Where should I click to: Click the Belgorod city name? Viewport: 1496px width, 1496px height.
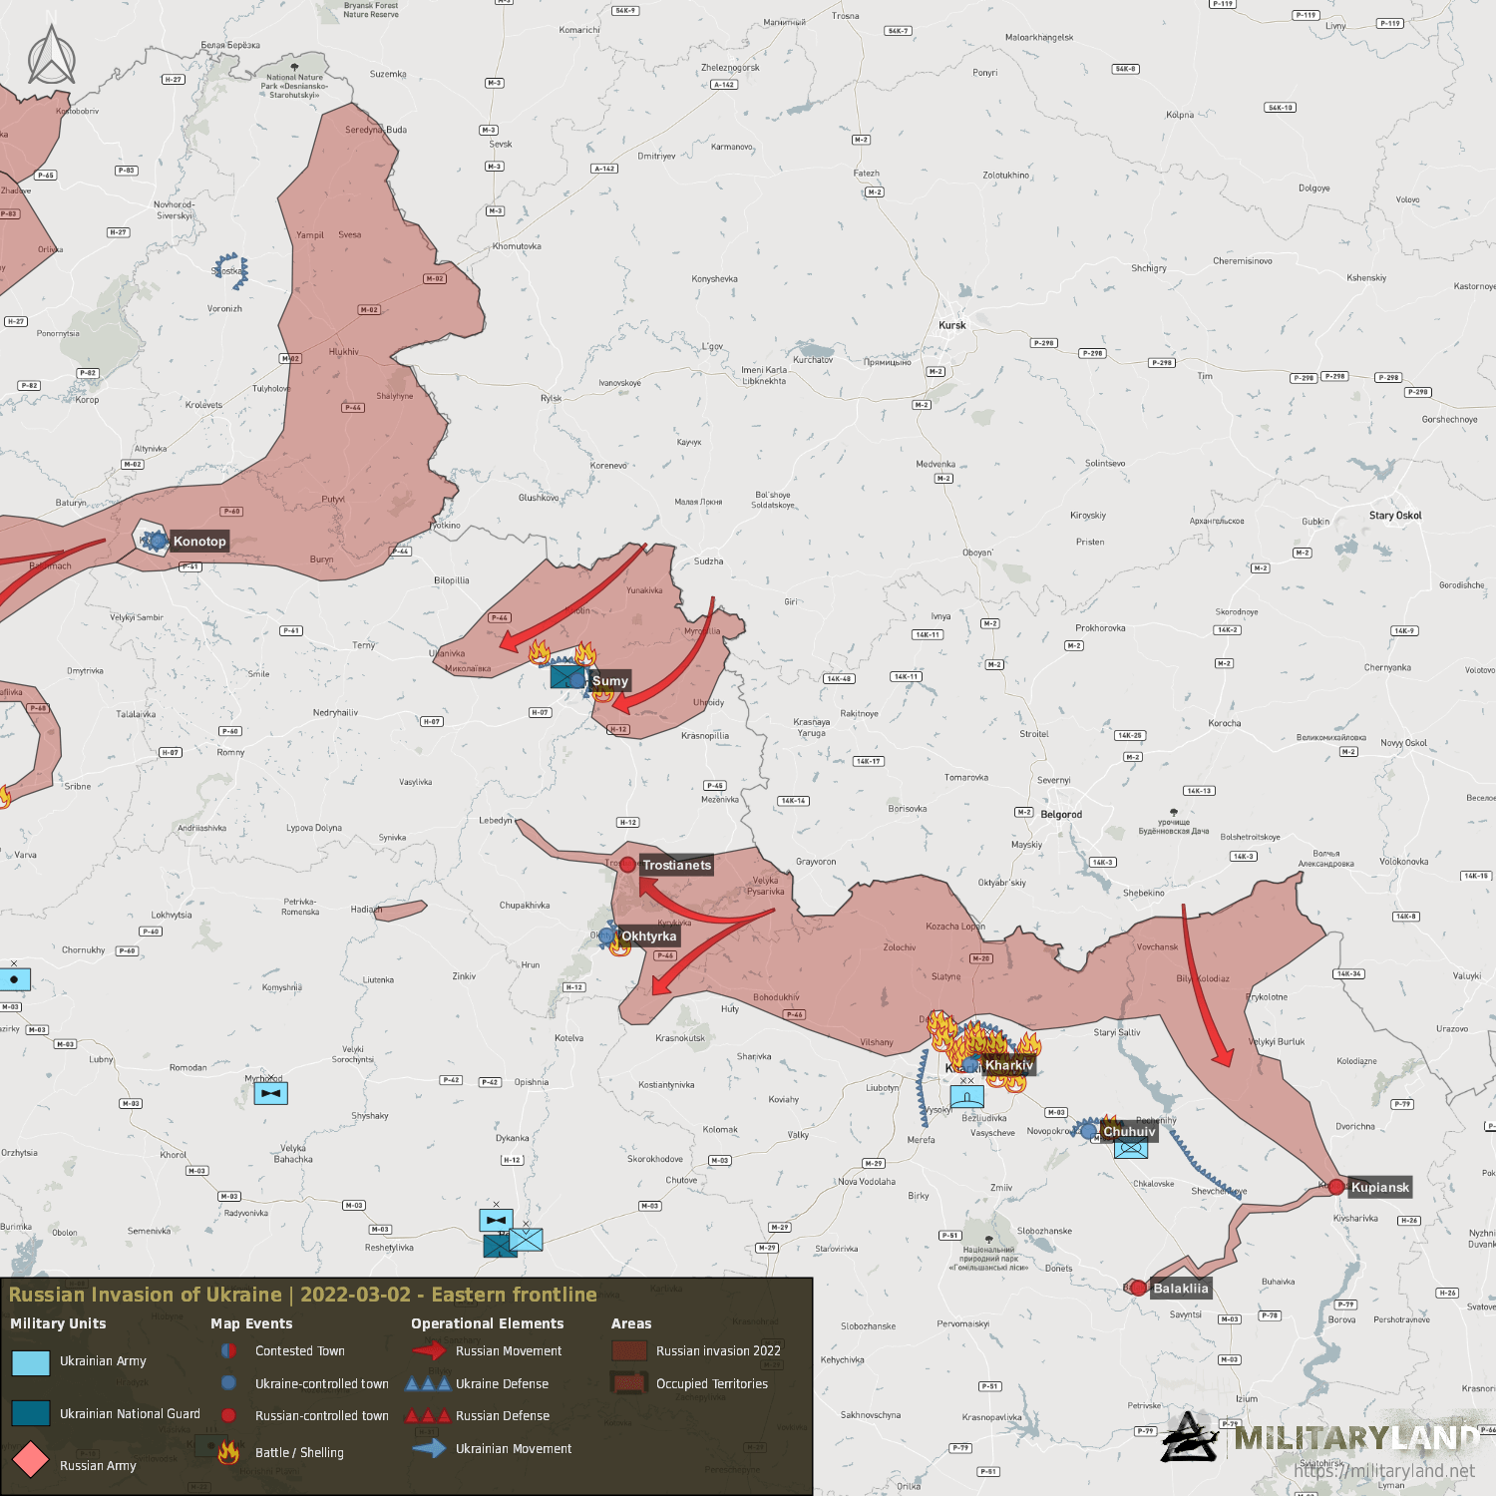[1061, 815]
